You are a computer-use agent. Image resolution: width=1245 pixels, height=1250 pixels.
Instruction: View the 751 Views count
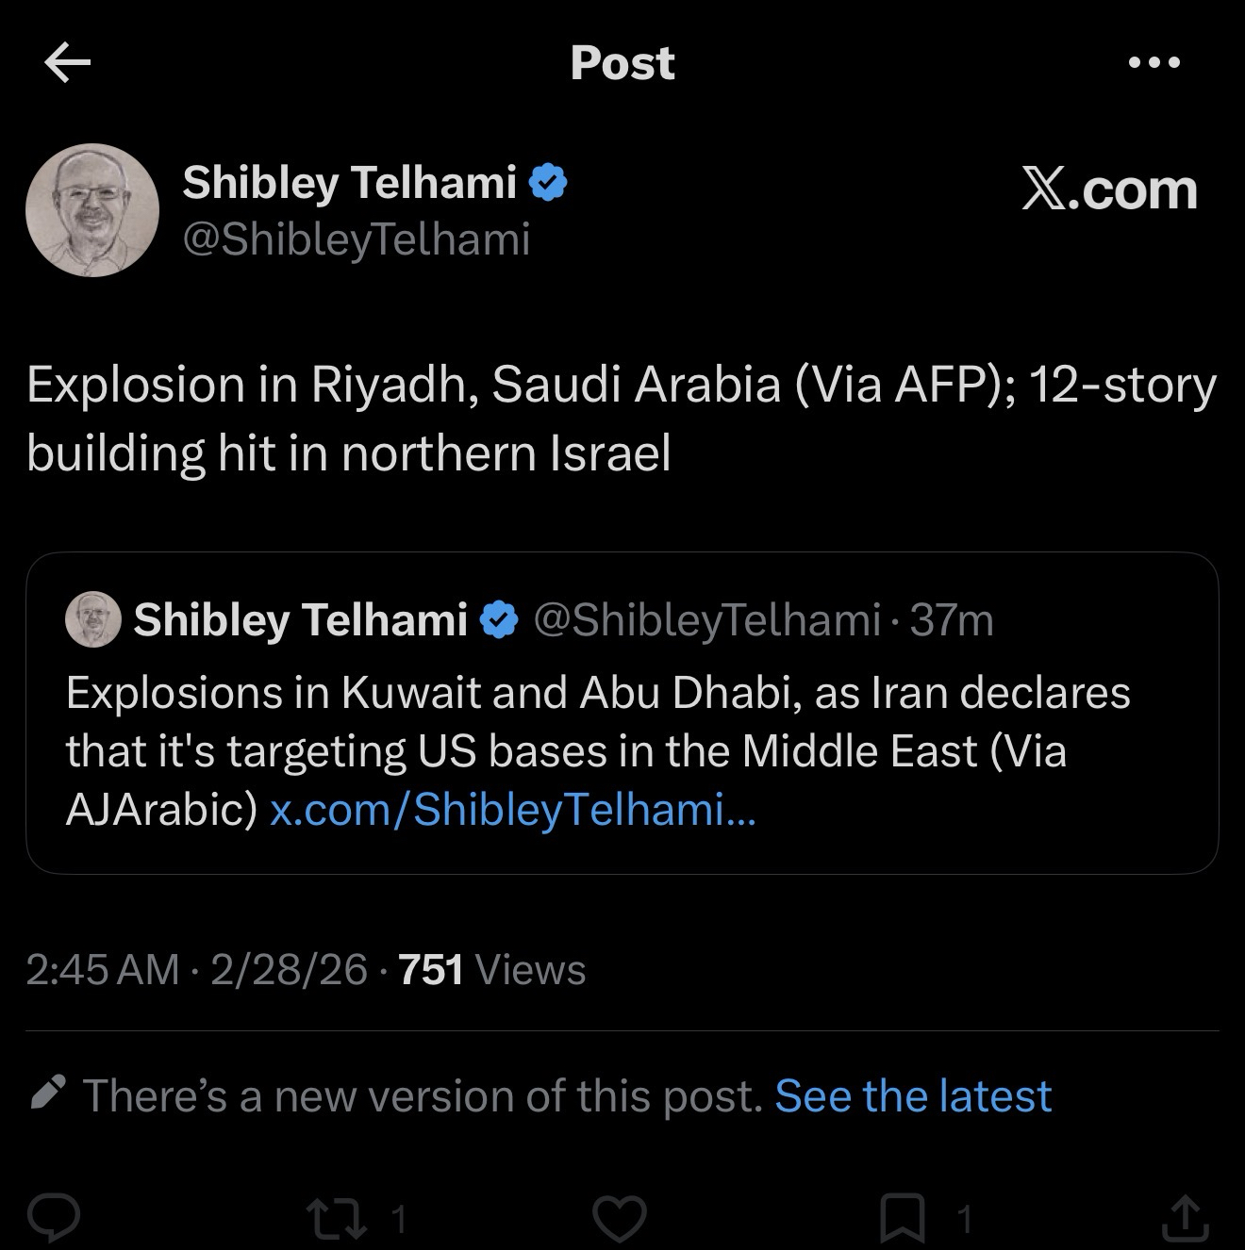pos(492,969)
